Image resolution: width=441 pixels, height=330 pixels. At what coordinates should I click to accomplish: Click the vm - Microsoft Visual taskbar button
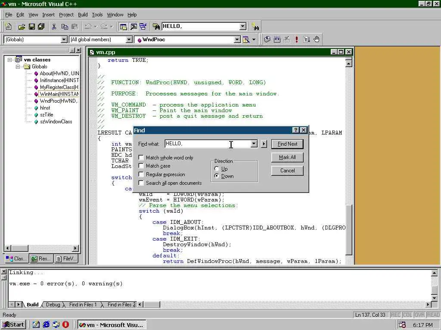(x=112, y=325)
